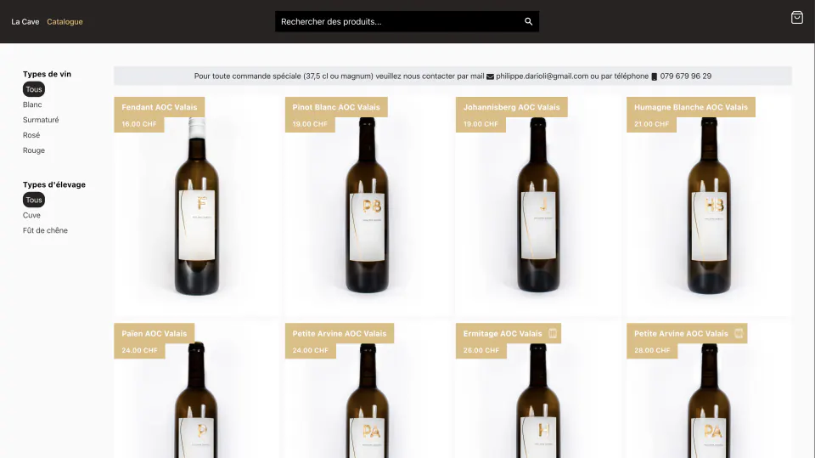
Task: Click the mail envelope icon in banner
Action: click(490, 76)
